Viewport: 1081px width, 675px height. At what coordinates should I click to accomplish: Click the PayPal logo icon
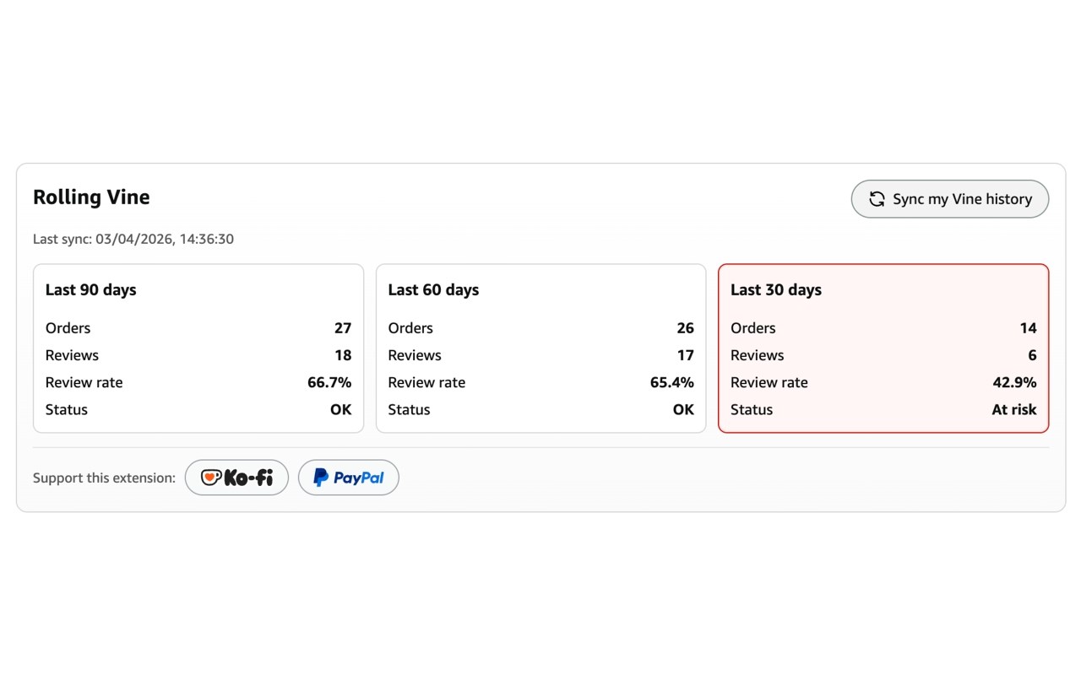tap(321, 478)
